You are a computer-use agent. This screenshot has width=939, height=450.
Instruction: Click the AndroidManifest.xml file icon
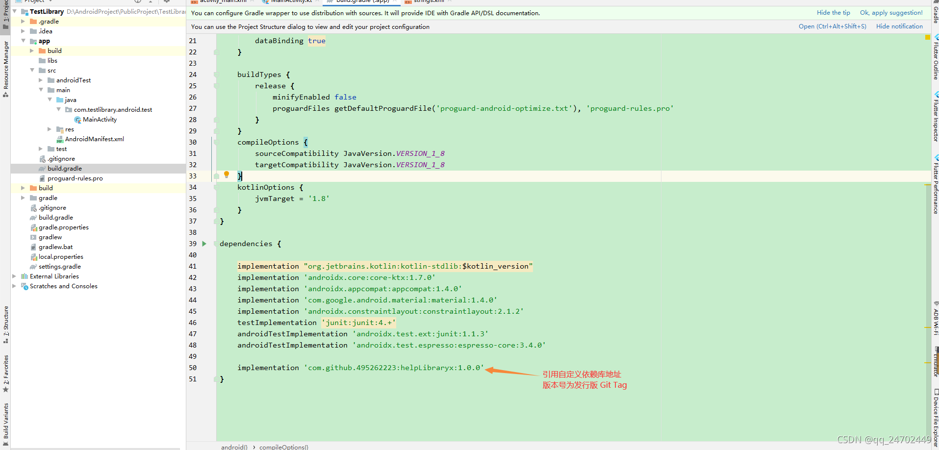pyautogui.click(x=60, y=139)
